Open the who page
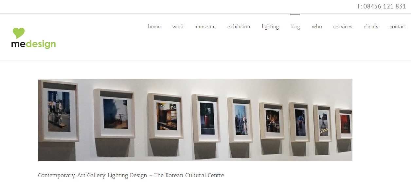 coord(317,27)
